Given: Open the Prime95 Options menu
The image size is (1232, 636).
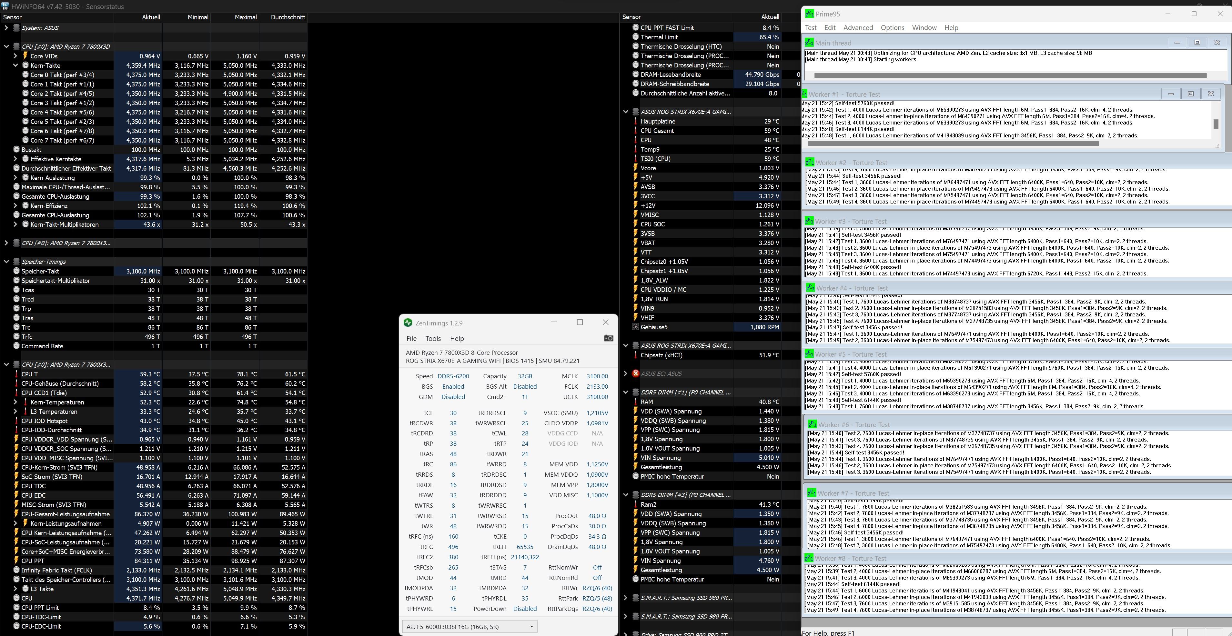Looking at the screenshot, I should [893, 28].
